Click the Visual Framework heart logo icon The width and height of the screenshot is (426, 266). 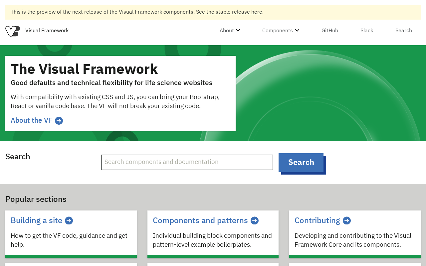pyautogui.click(x=13, y=31)
